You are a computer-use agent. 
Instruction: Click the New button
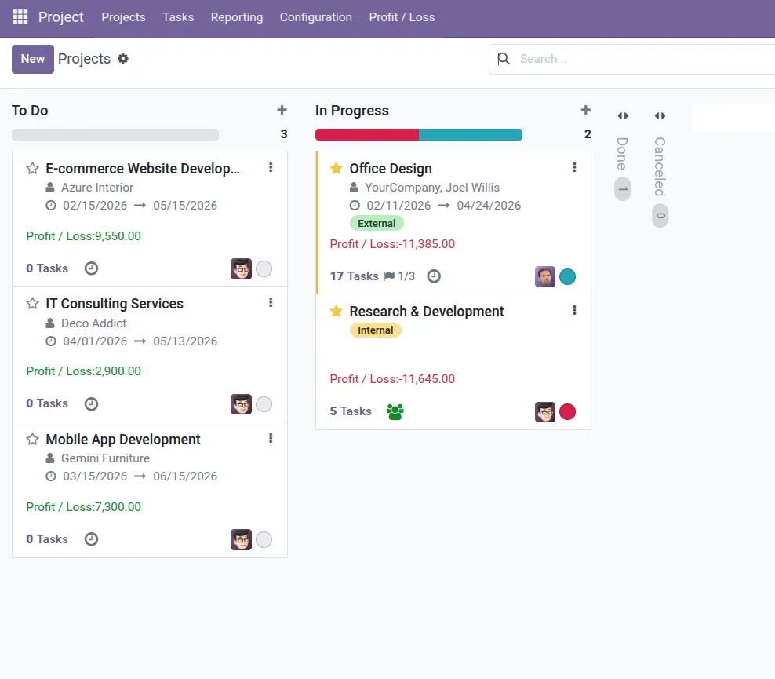33,59
